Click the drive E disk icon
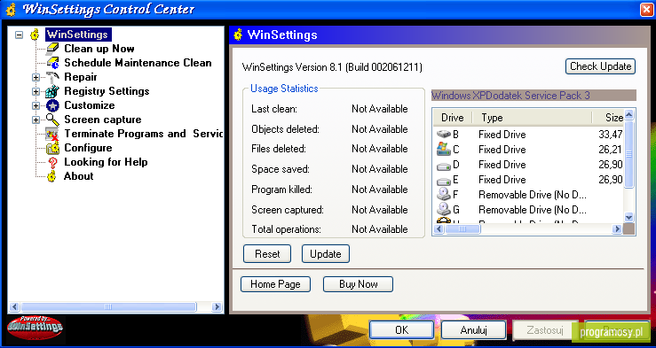The image size is (656, 348). 444,181
